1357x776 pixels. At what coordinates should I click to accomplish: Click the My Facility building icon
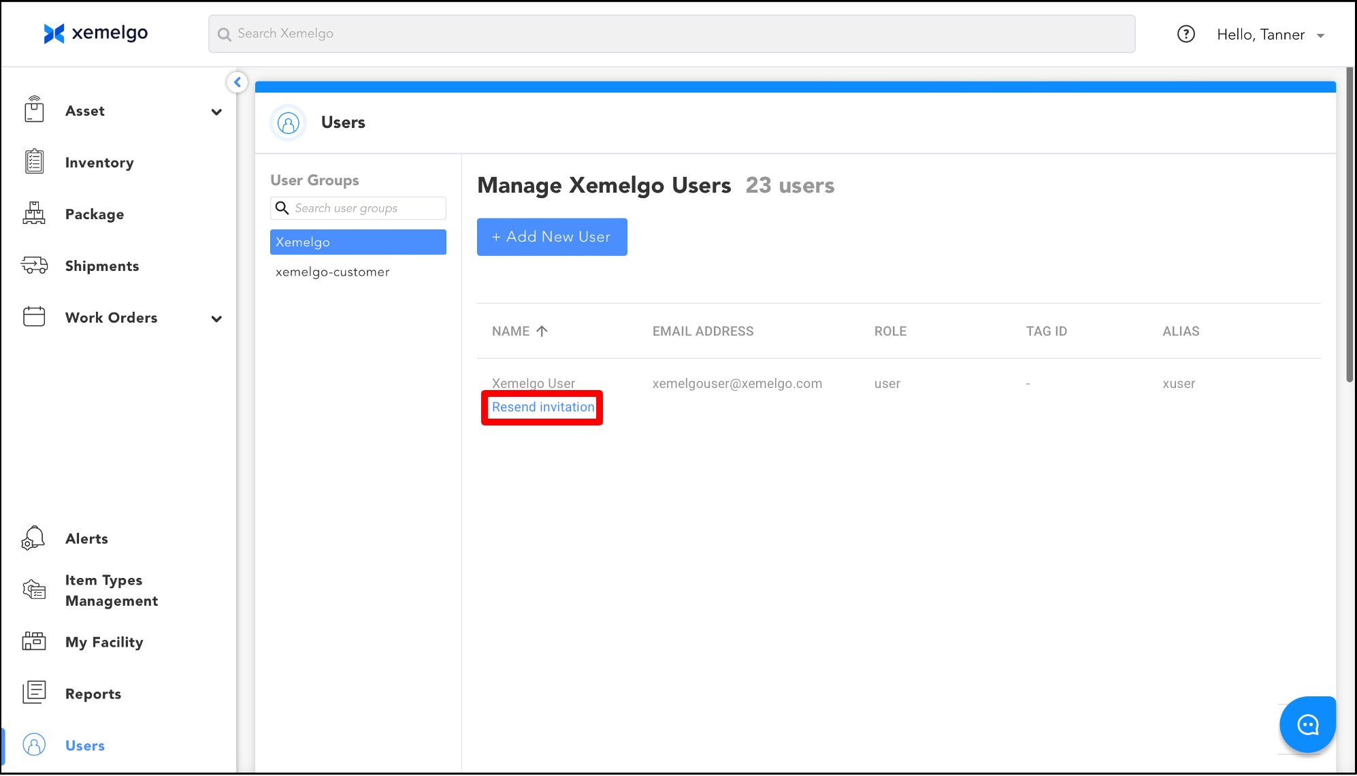(x=34, y=642)
